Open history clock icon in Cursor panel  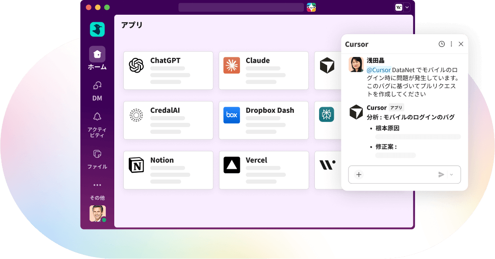[x=441, y=44]
